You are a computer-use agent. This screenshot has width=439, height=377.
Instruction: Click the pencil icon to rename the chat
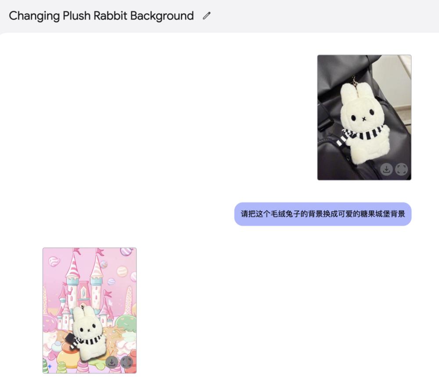coord(207,16)
